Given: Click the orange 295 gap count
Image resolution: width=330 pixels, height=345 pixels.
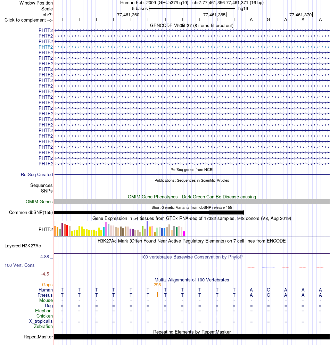Looking at the screenshot, I should coord(157,285).
